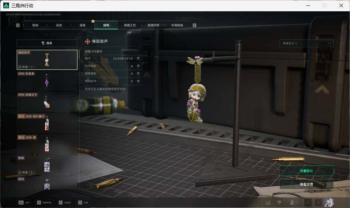Open the bar chart stats icon

click(268, 203)
